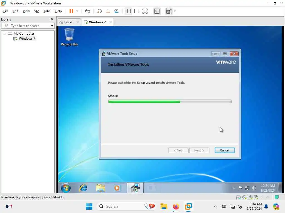Open the snapshot manager icon
The height and width of the screenshot is (213, 285).
116,11
